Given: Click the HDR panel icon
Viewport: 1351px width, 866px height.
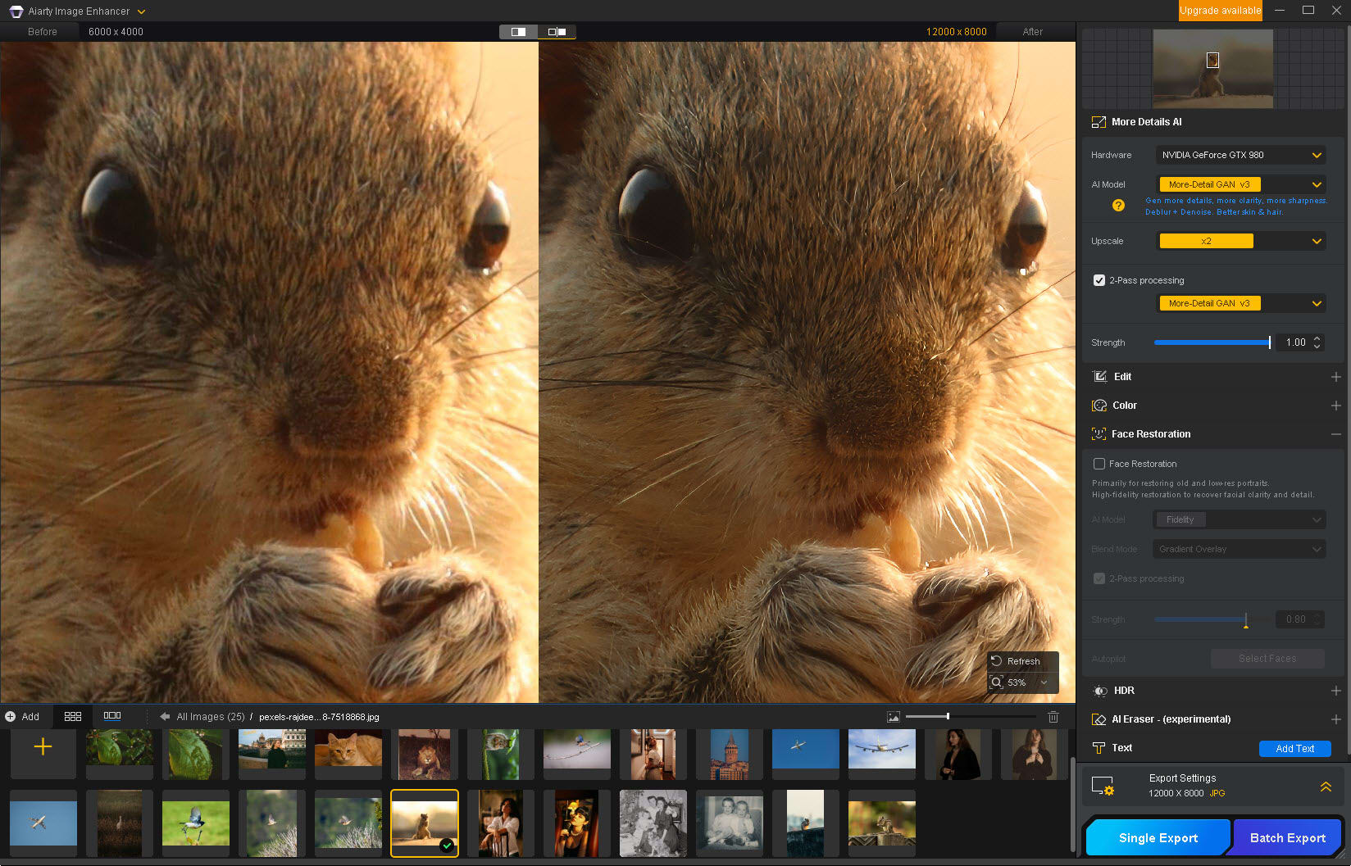Looking at the screenshot, I should [x=1100, y=691].
